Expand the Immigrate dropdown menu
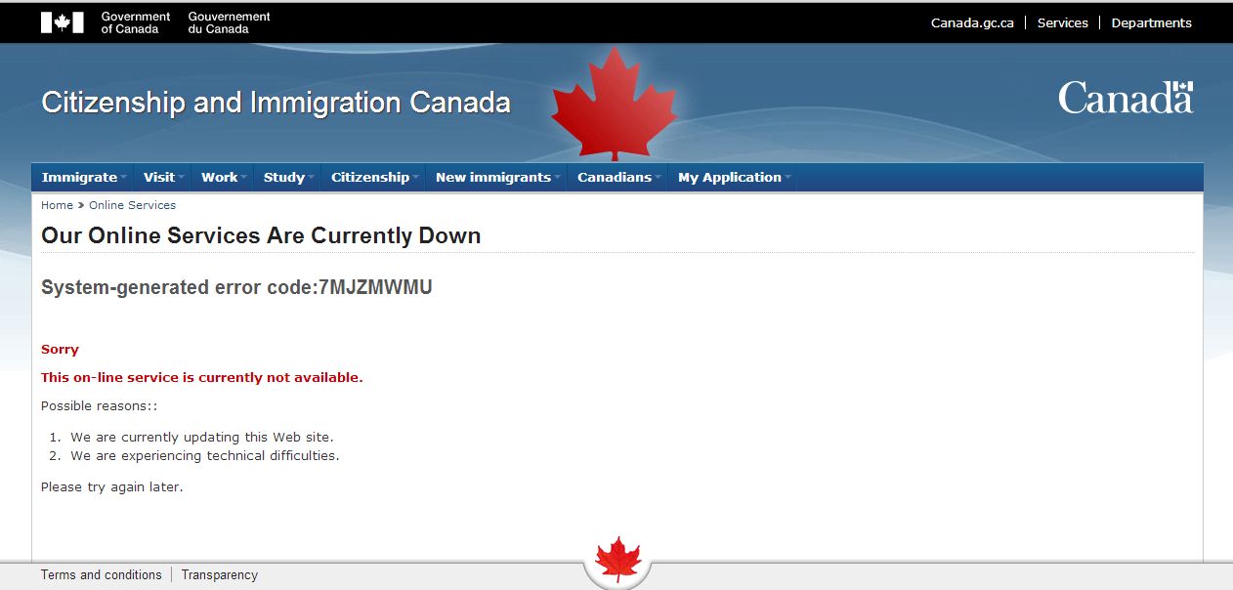Viewport: 1233px width, 590px height. pos(83,177)
